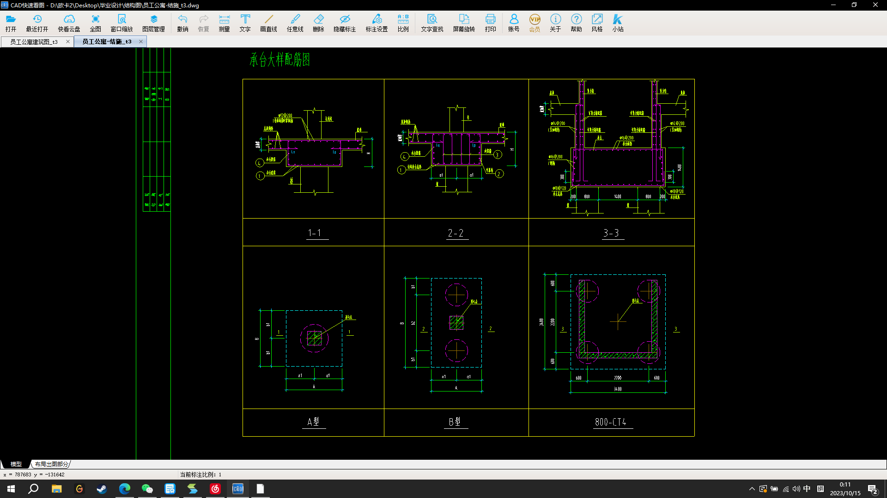Open the notification center
887x498 pixels.
click(873, 489)
